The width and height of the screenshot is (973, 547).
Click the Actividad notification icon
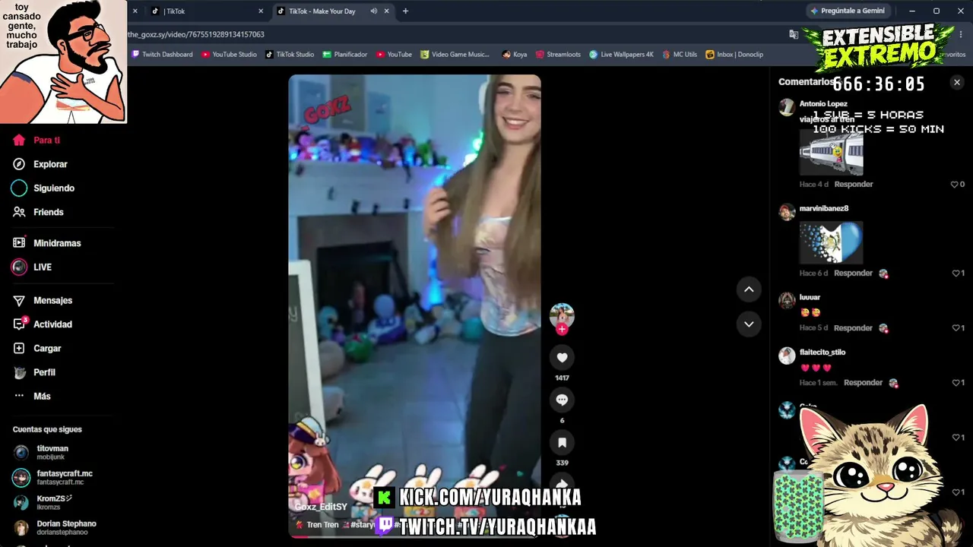pyautogui.click(x=19, y=324)
